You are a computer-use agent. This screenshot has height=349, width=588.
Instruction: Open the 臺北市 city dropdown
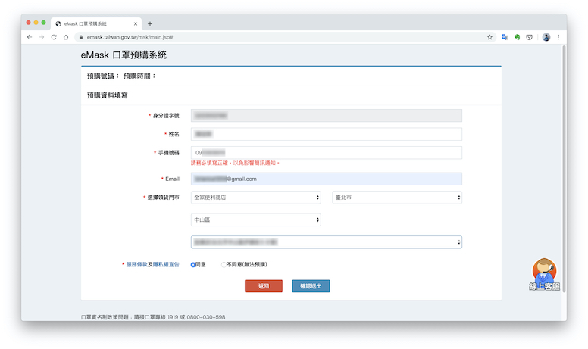coord(397,198)
